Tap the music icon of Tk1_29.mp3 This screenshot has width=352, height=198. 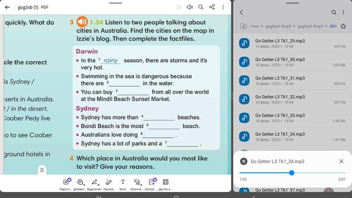click(244, 43)
